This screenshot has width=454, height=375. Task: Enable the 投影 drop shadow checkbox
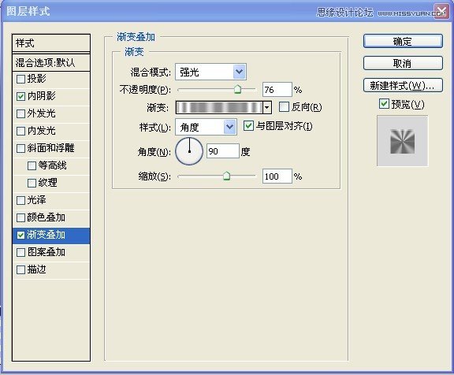click(20, 79)
